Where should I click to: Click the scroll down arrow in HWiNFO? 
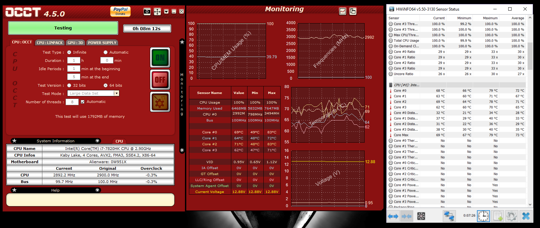click(x=530, y=205)
